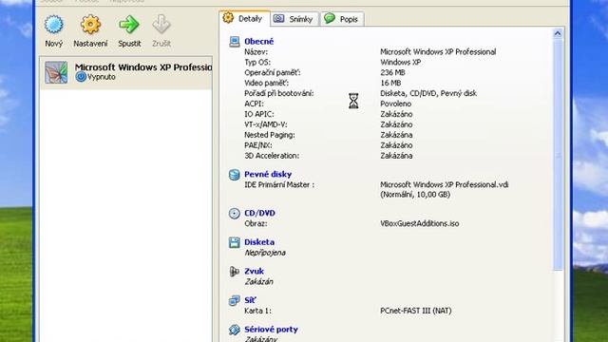The width and height of the screenshot is (608, 342).
Task: Click the 'Název:' label
Action: point(256,52)
